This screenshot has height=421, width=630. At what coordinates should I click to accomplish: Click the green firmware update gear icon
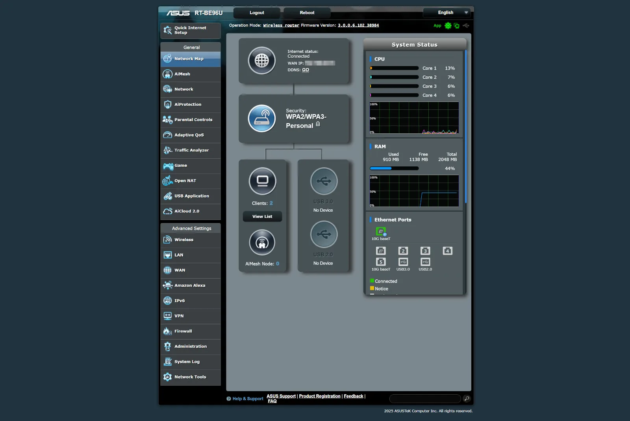(x=448, y=25)
